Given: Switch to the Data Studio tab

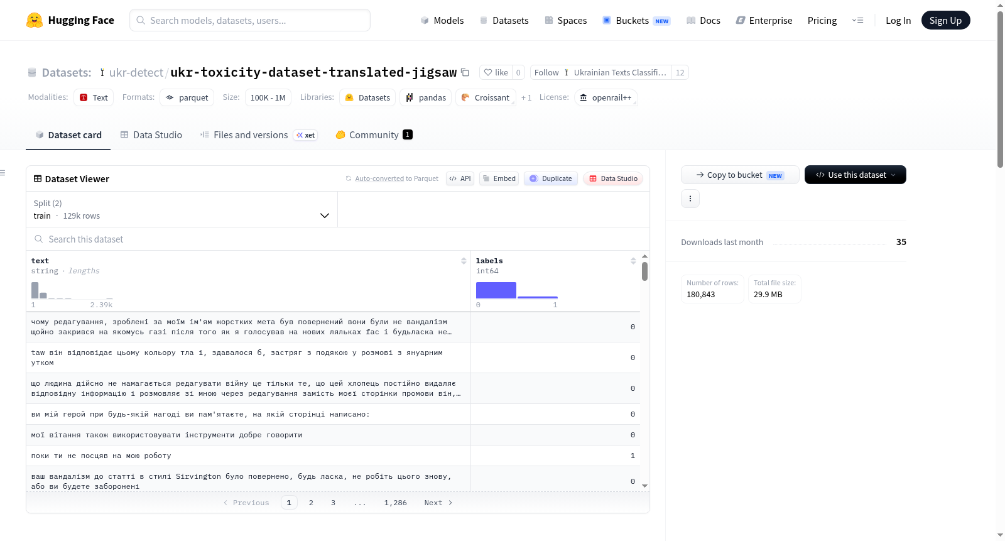Looking at the screenshot, I should point(151,134).
